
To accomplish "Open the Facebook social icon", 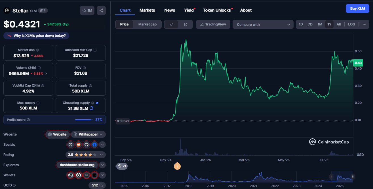I will [94, 145].
